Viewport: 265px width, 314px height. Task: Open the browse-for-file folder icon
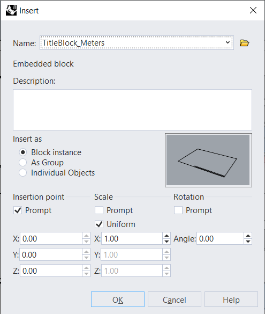coord(244,43)
